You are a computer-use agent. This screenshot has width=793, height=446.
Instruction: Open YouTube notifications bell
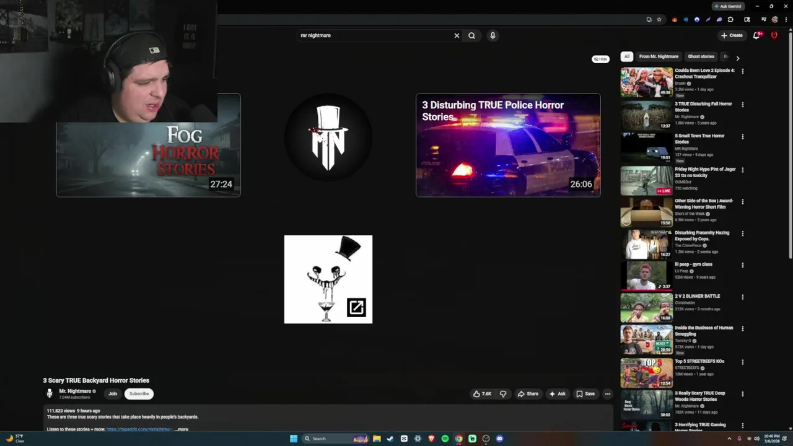coord(756,35)
